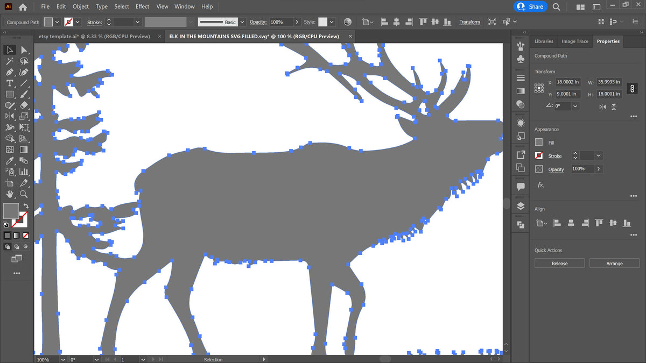Open the zoom level dropdown at 100%
This screenshot has height=363, width=646.
62,359
